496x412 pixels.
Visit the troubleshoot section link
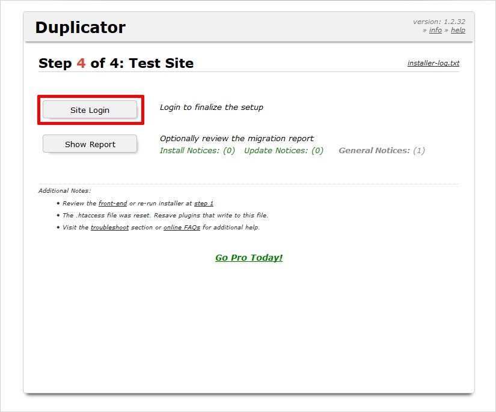(x=109, y=228)
